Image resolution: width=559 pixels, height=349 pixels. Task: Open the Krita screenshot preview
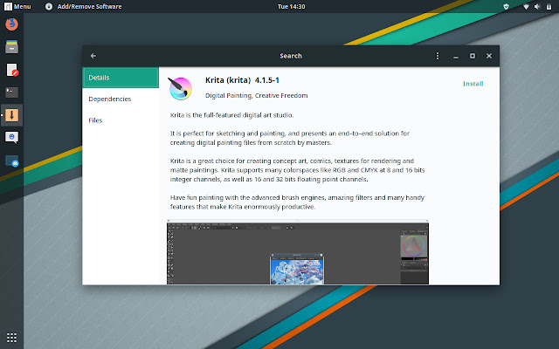coord(298,252)
